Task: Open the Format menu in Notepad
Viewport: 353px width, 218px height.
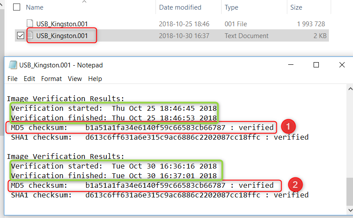Action: point(51,79)
